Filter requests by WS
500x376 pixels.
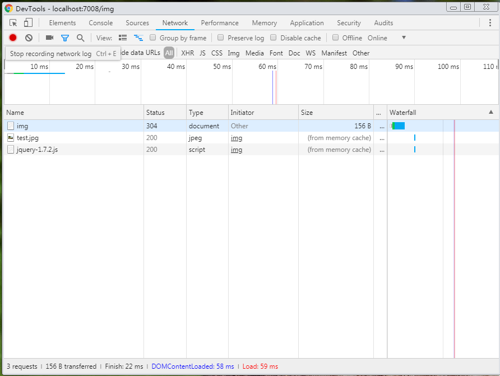coord(311,53)
